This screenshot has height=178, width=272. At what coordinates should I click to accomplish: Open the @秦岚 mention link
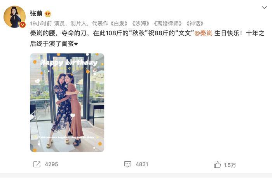coord(204,33)
